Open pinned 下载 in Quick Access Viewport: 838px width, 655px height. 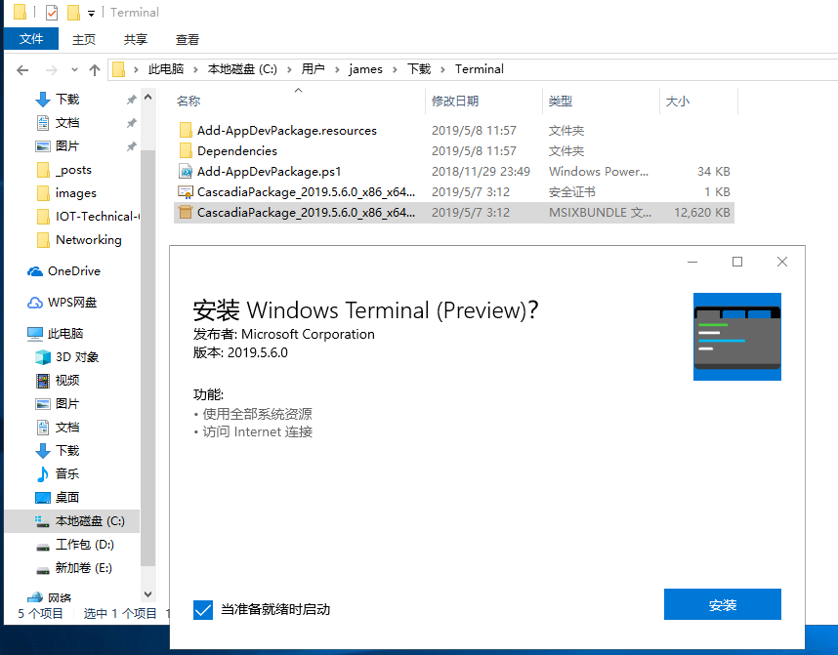coord(67,100)
